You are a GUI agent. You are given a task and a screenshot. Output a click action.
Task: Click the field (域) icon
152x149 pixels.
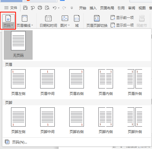(x=77, y=21)
